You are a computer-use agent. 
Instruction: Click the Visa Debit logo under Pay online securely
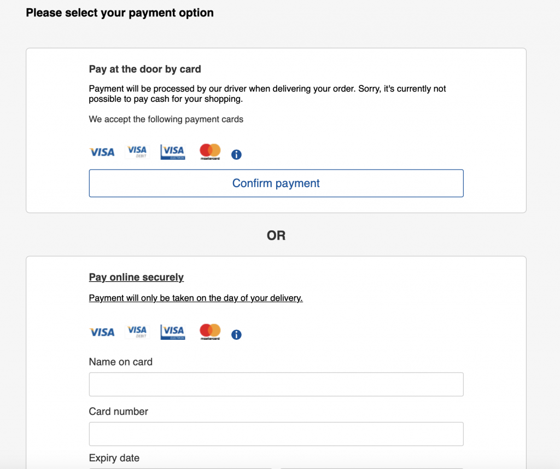[137, 332]
